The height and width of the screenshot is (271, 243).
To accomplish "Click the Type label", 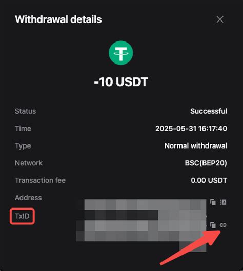I will 23,146.
